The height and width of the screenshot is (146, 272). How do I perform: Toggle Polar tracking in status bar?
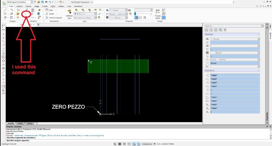point(129,144)
